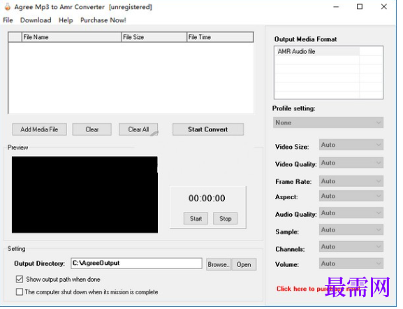
Task: Expand the Audio Quality dropdown
Action: coord(351,213)
